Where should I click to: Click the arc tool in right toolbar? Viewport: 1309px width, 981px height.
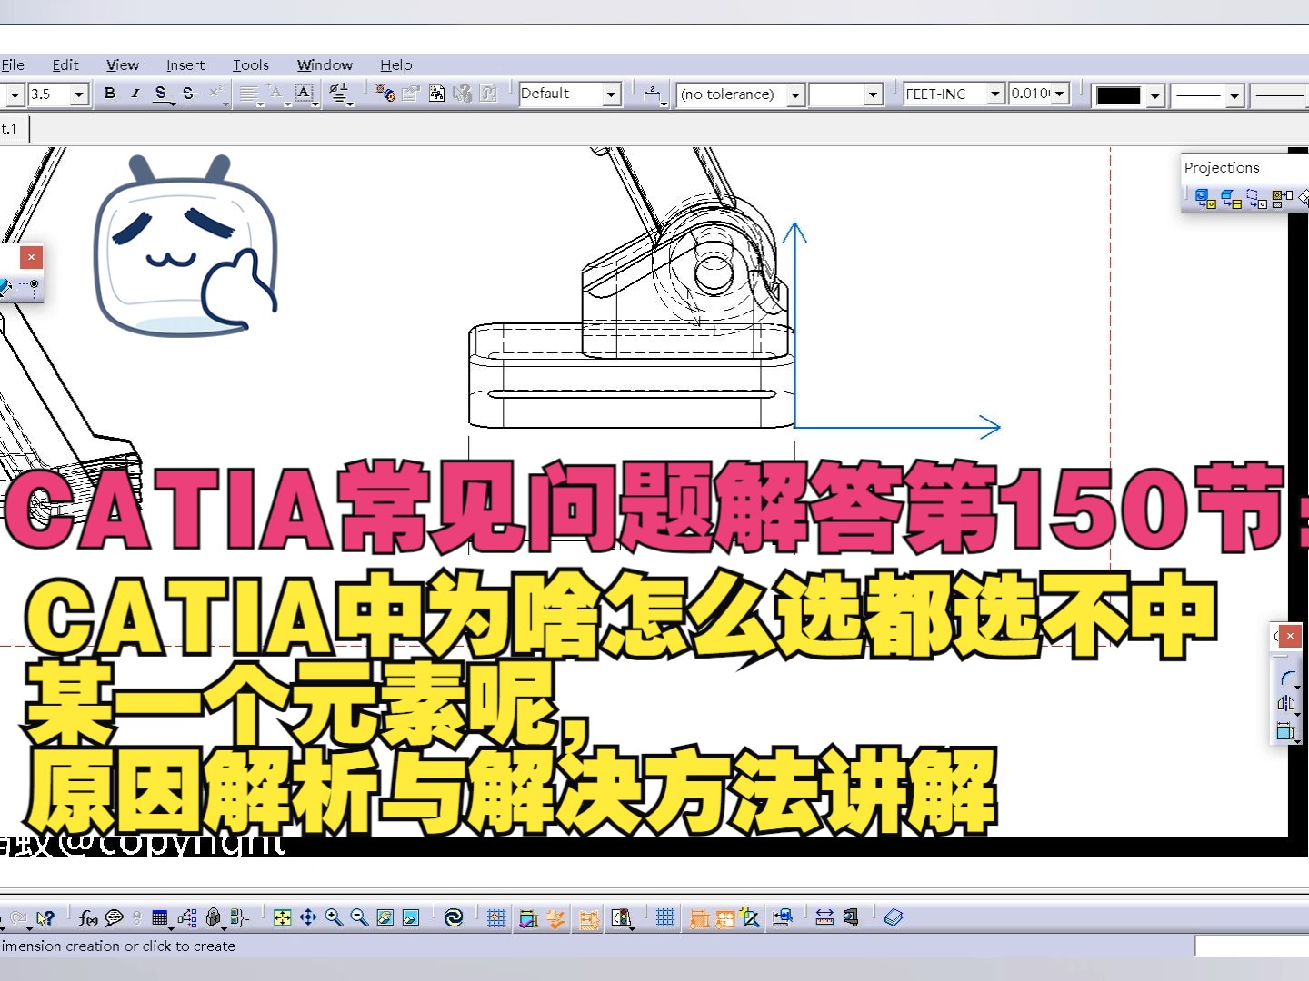pyautogui.click(x=1286, y=679)
